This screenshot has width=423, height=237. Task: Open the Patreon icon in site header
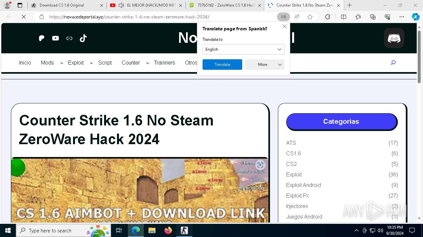pyautogui.click(x=42, y=38)
